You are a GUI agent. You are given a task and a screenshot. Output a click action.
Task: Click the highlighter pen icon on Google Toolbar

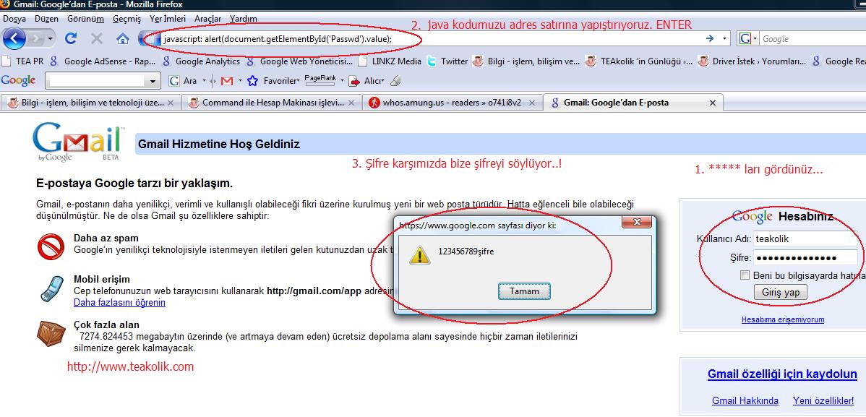click(x=395, y=81)
